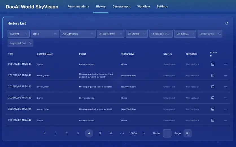
Task: Open more options for 11:24:42 event
Action: pyautogui.click(x=225, y=120)
